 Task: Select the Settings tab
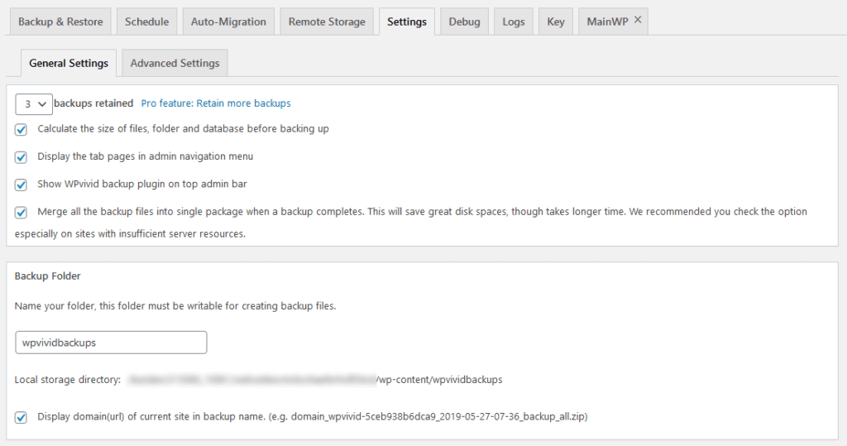tap(407, 22)
